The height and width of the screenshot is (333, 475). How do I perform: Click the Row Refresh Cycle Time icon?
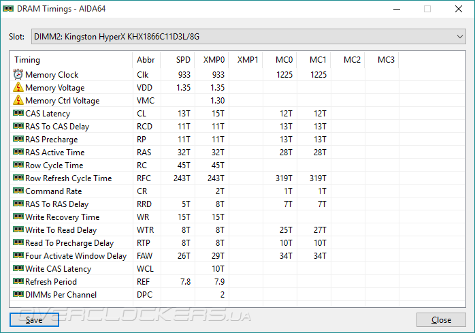18,178
